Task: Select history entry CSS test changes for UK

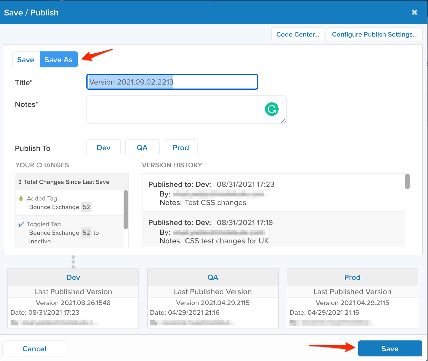Action: click(x=274, y=229)
